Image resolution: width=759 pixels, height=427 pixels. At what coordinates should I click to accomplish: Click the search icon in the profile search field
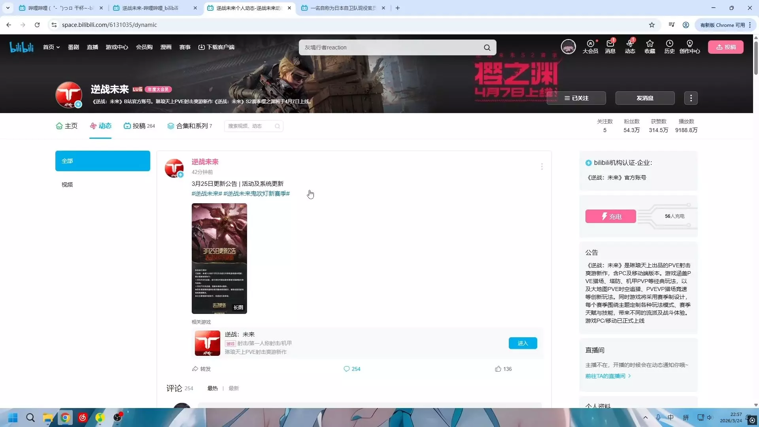pyautogui.click(x=278, y=126)
